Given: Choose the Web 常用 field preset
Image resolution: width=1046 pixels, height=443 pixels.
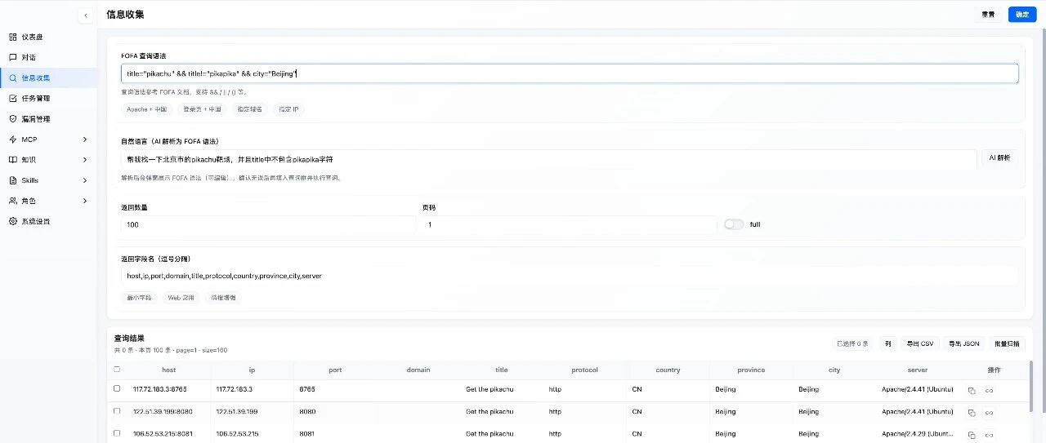Looking at the screenshot, I should (181, 298).
